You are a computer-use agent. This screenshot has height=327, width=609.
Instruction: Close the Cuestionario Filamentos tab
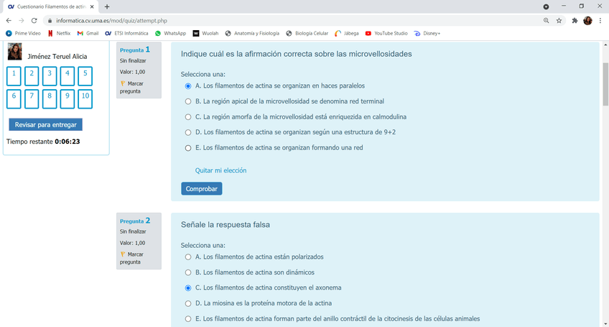pyautogui.click(x=91, y=6)
